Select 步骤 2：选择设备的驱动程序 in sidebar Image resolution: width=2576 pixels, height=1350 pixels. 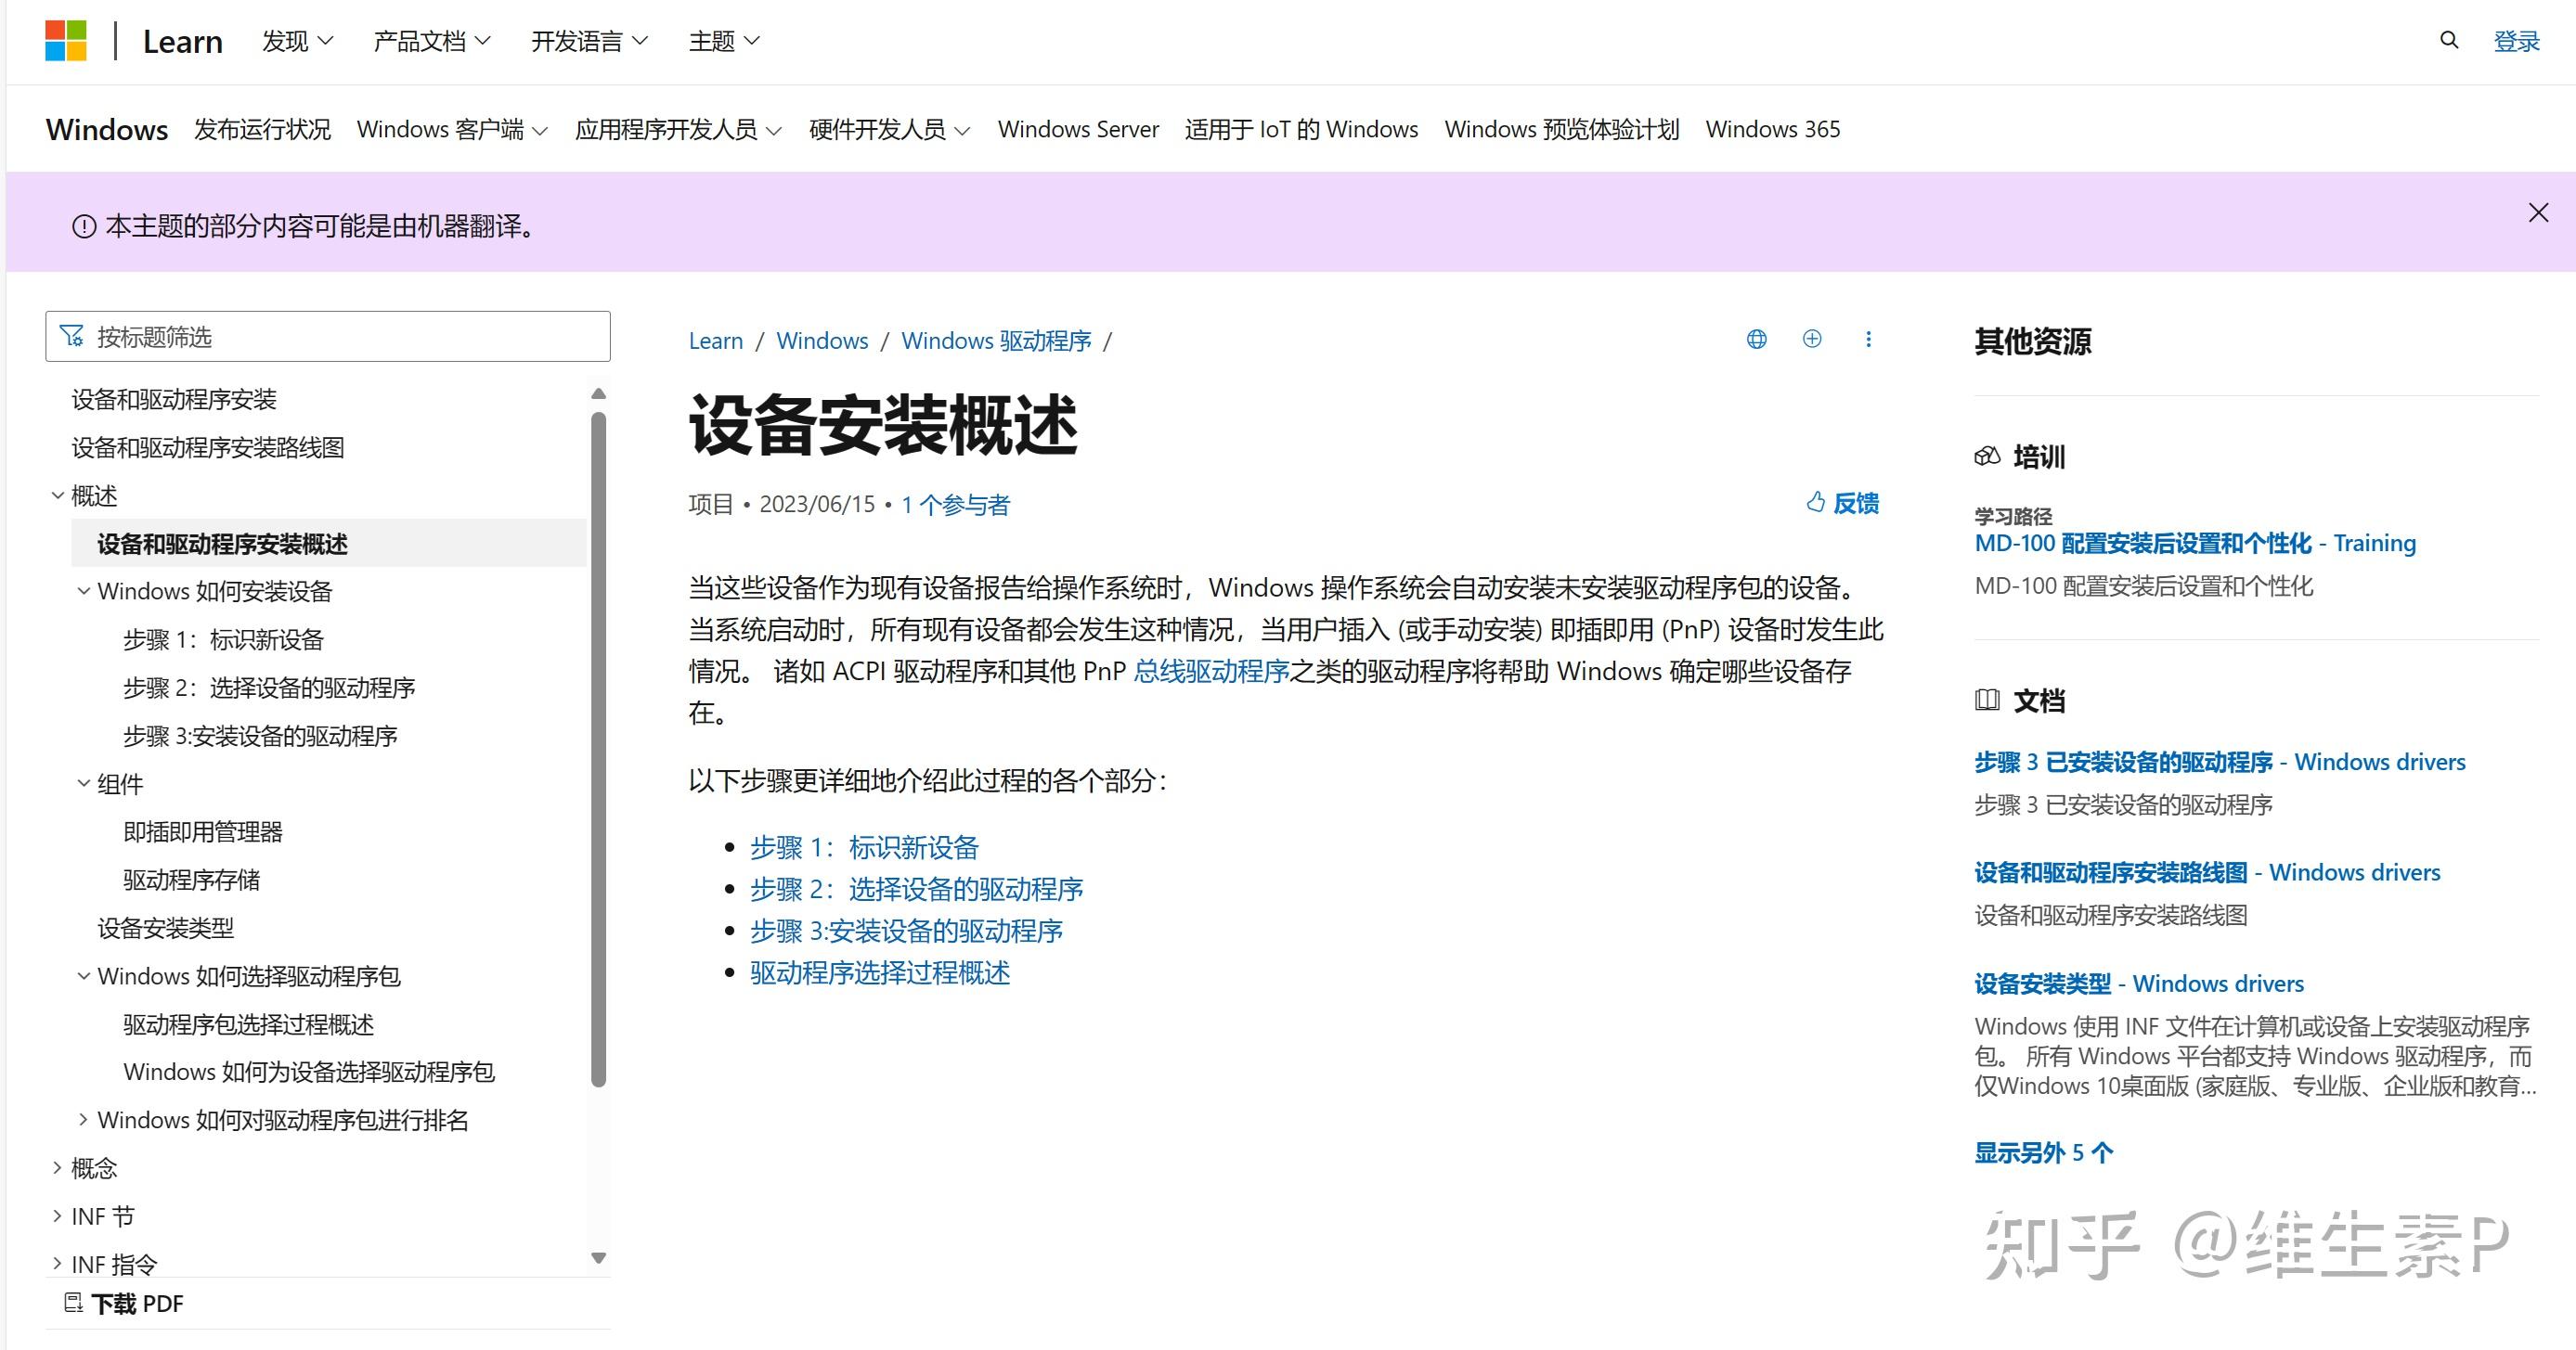click(269, 688)
